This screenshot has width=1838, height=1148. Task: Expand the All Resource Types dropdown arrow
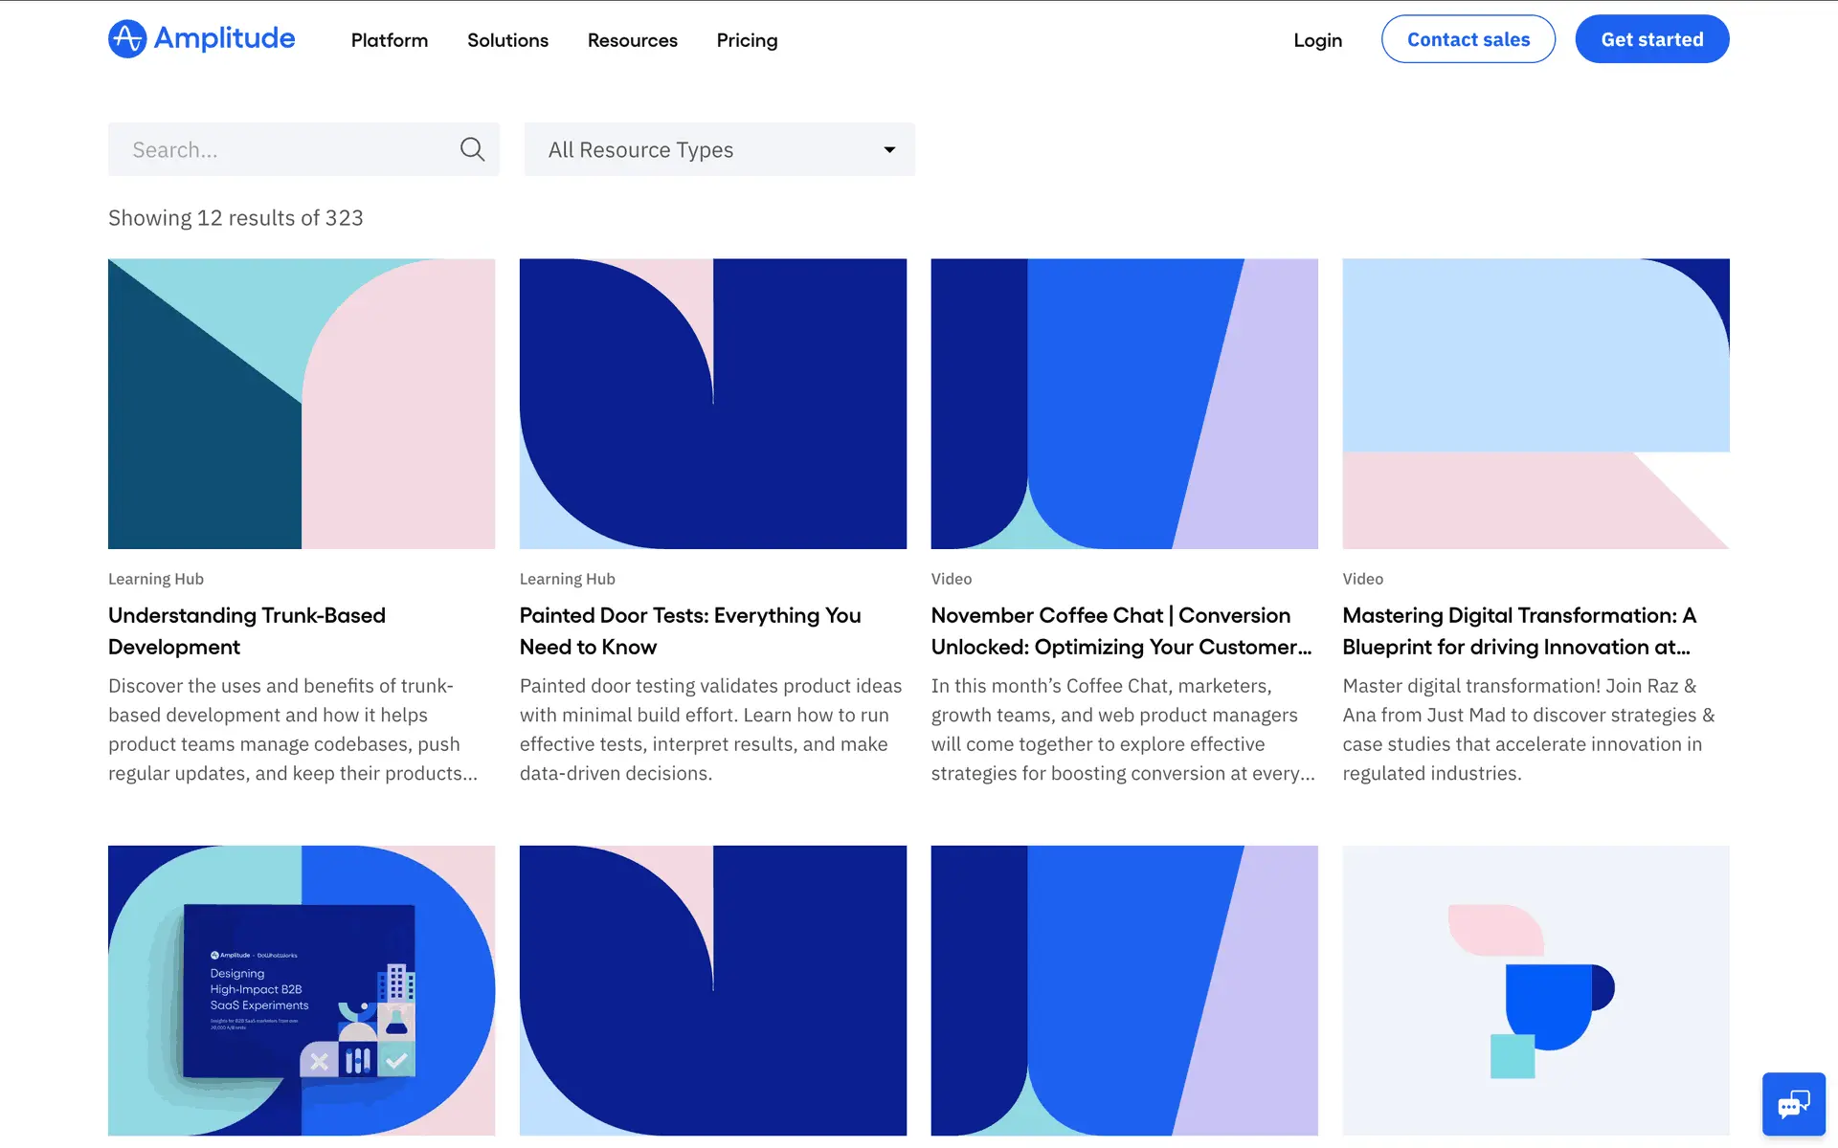click(889, 149)
